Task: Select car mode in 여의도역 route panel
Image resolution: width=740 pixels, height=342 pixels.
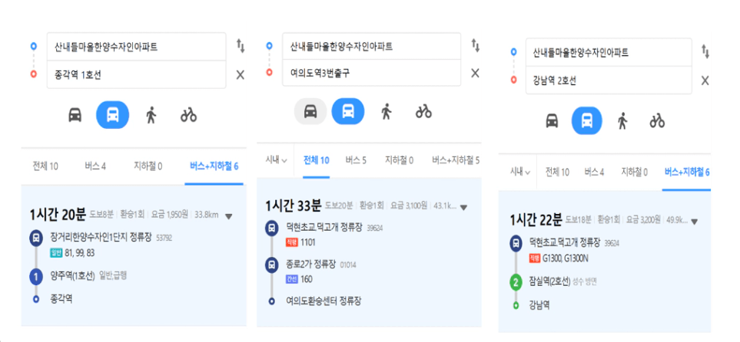Action: (x=310, y=112)
